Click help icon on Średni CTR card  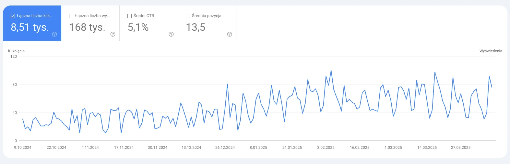click(171, 34)
